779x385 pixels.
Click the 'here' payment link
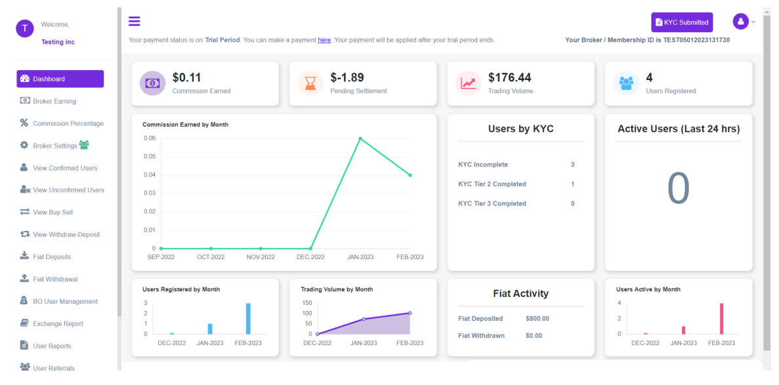(x=324, y=40)
